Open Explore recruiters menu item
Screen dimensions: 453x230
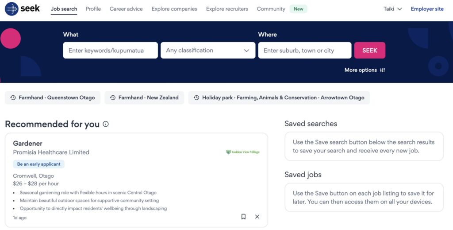(x=227, y=9)
